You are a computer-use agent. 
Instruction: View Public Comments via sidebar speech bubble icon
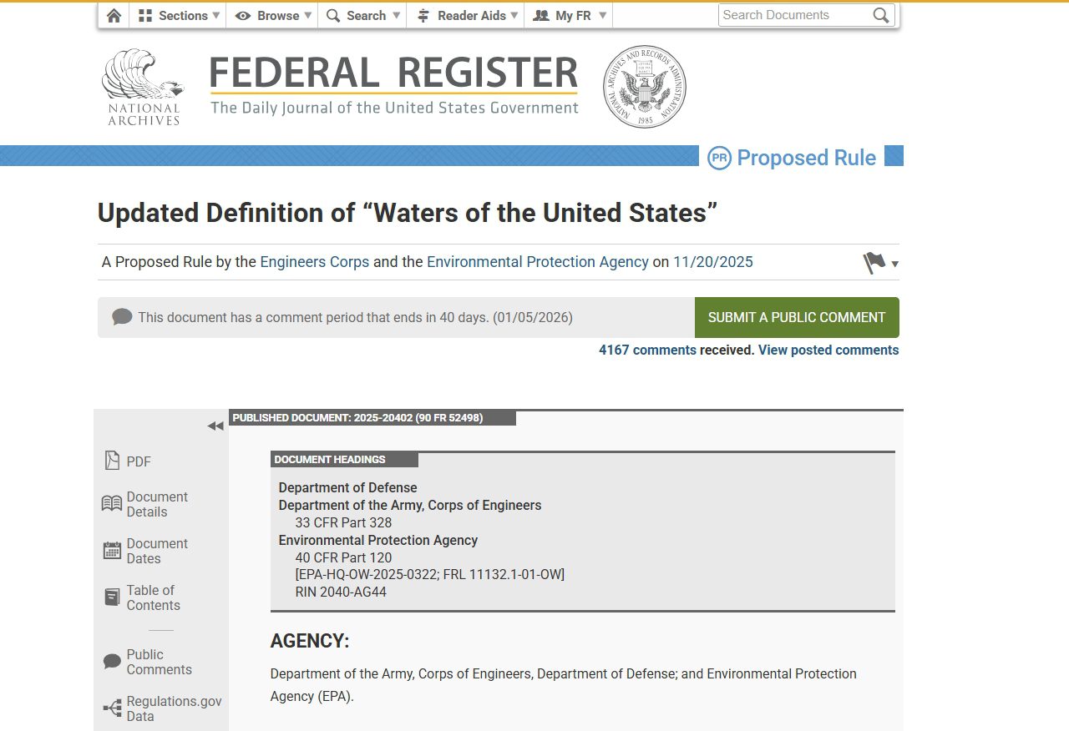click(x=112, y=661)
